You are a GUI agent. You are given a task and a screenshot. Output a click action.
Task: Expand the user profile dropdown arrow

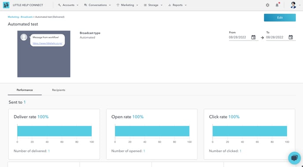point(300,5)
